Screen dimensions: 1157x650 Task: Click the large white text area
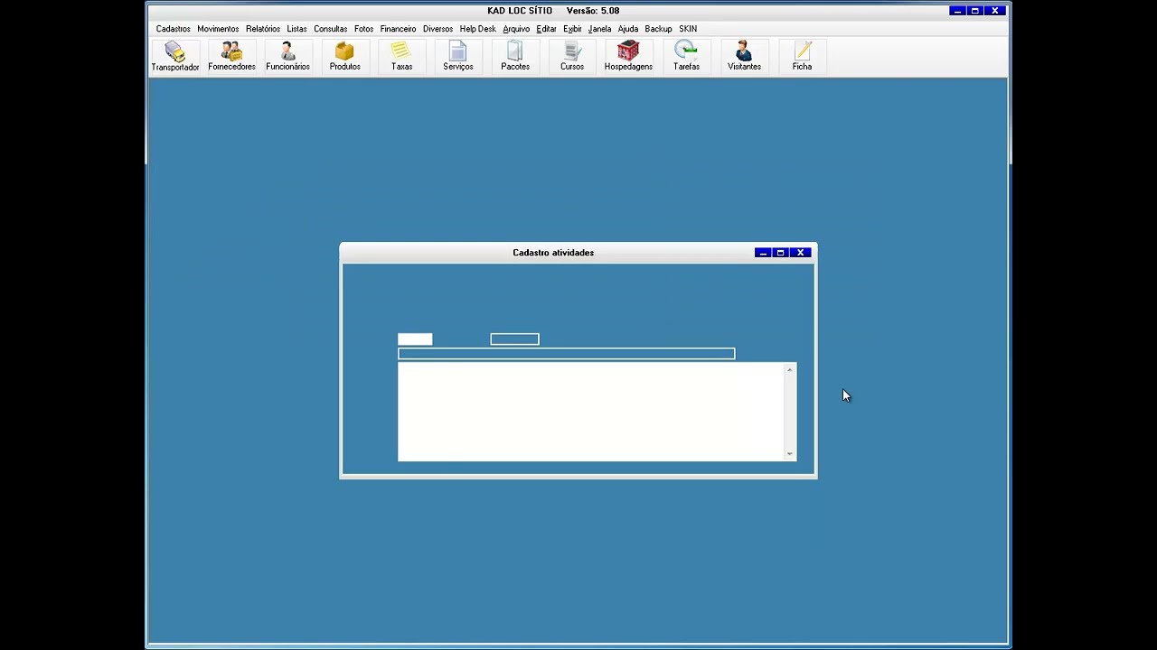point(591,412)
